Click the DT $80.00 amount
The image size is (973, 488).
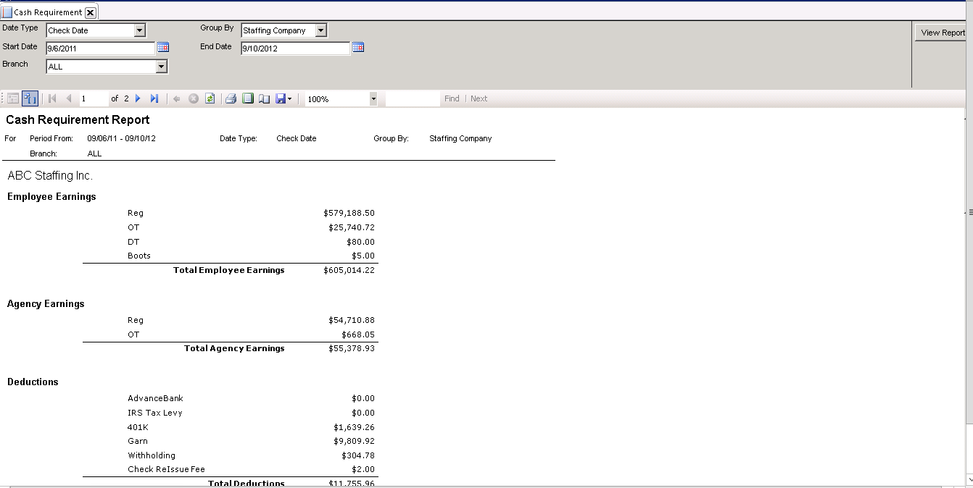click(x=360, y=242)
